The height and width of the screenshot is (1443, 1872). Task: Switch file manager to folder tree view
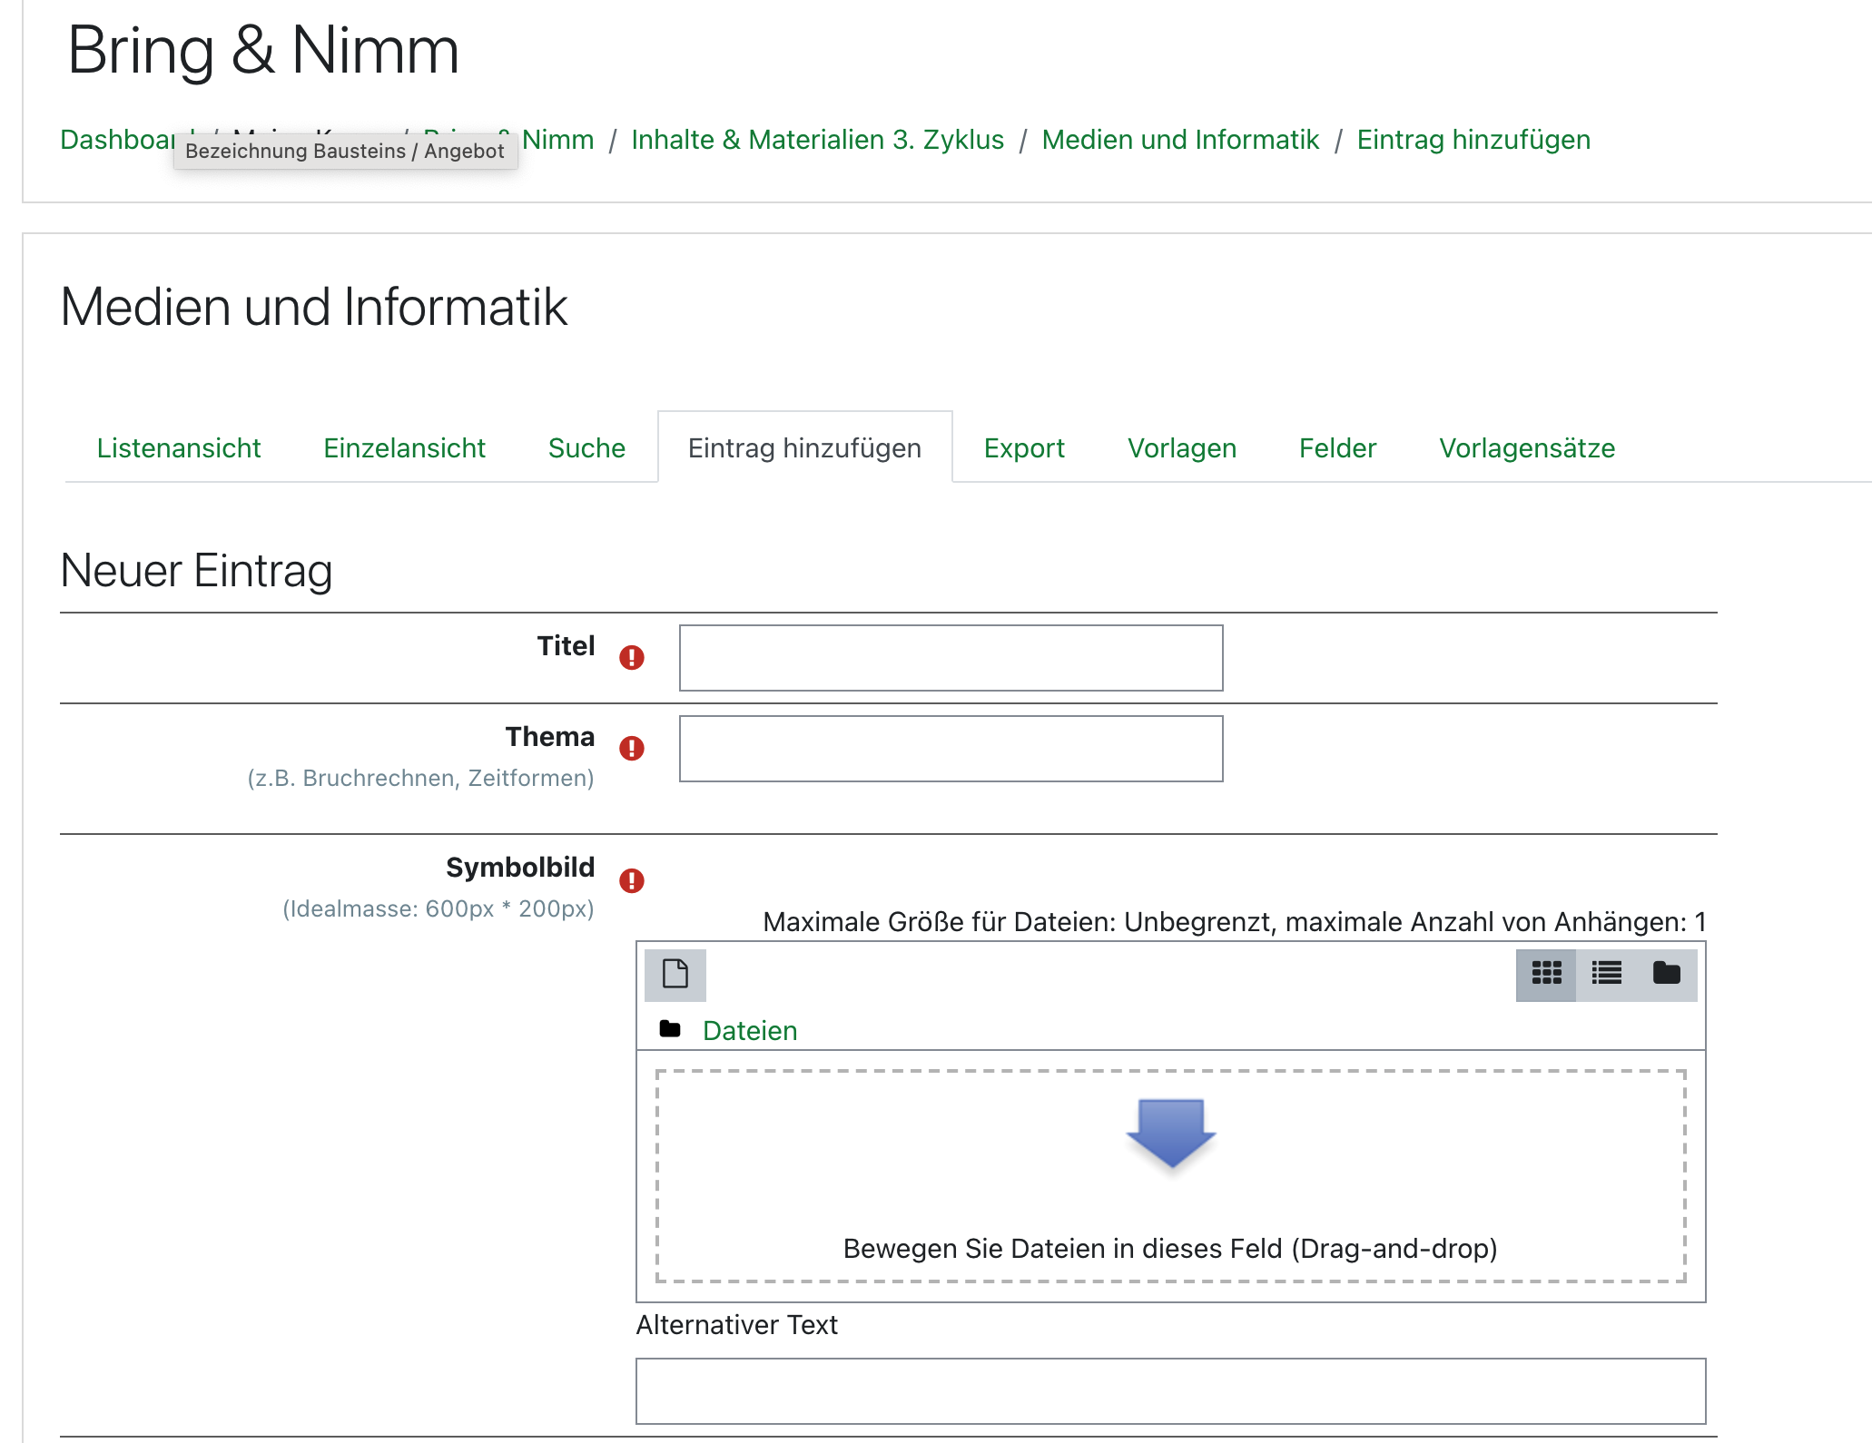[x=1666, y=974]
